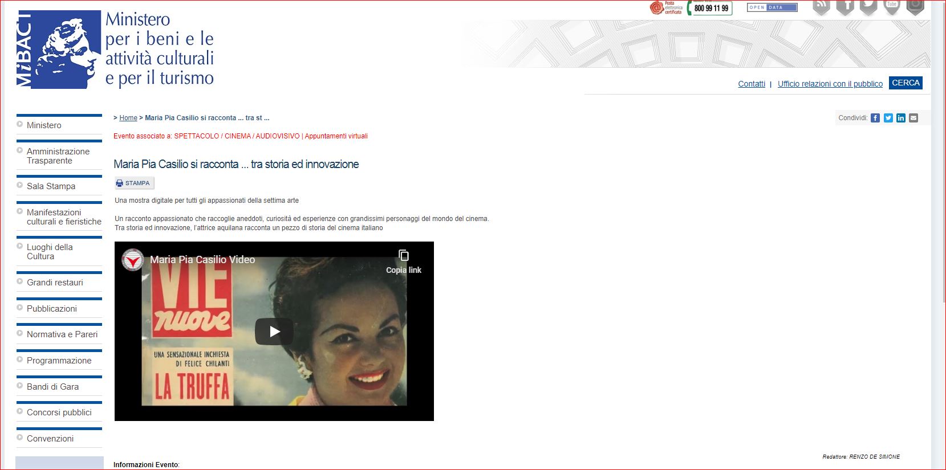946x470 pixels.
Task: Copy the video link with Copia link
Action: [x=404, y=261]
